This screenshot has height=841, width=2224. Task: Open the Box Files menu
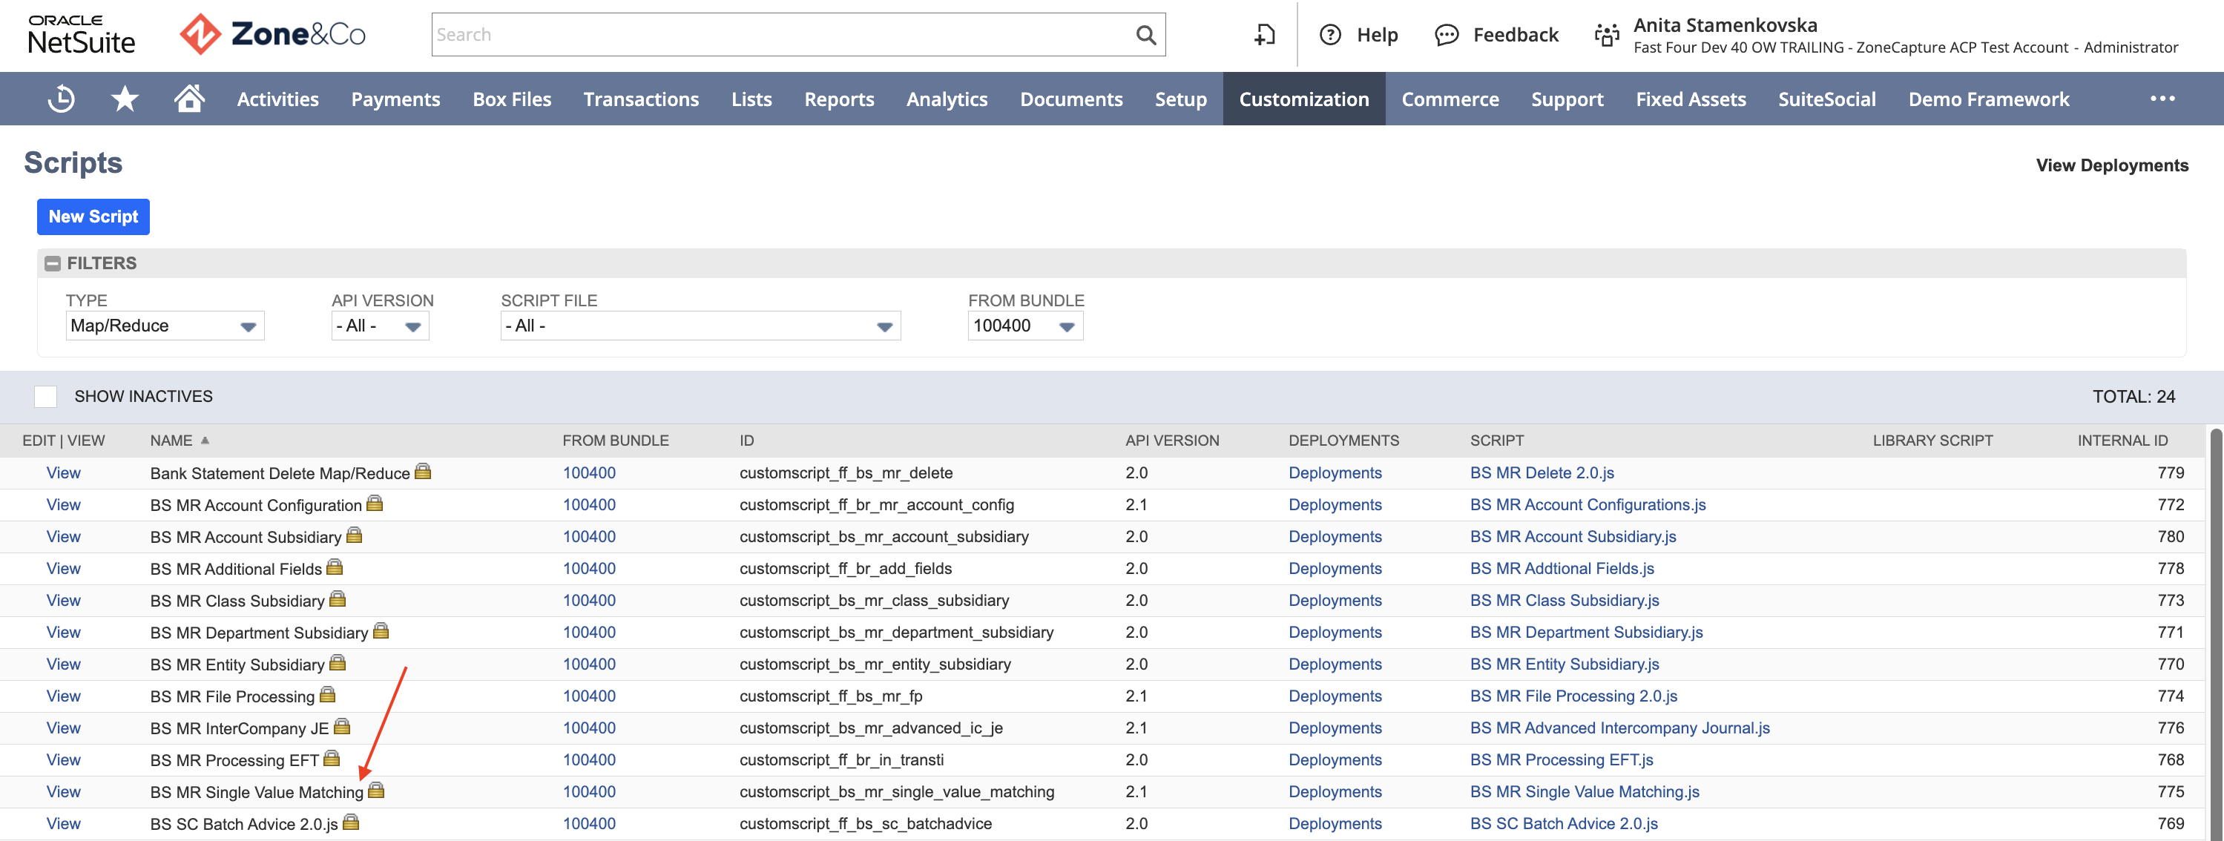pyautogui.click(x=512, y=99)
